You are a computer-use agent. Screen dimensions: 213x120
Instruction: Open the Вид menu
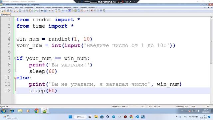pos(22,8)
